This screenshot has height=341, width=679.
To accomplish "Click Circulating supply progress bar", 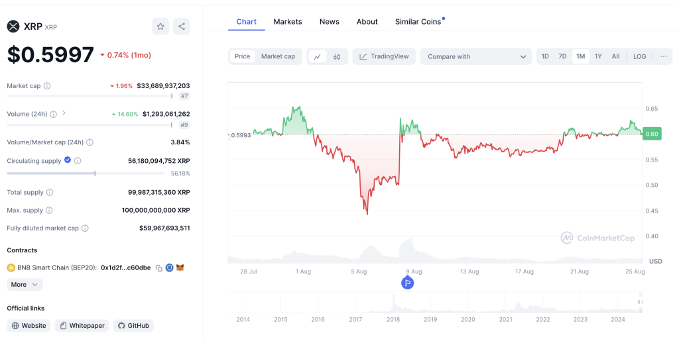I will point(84,173).
